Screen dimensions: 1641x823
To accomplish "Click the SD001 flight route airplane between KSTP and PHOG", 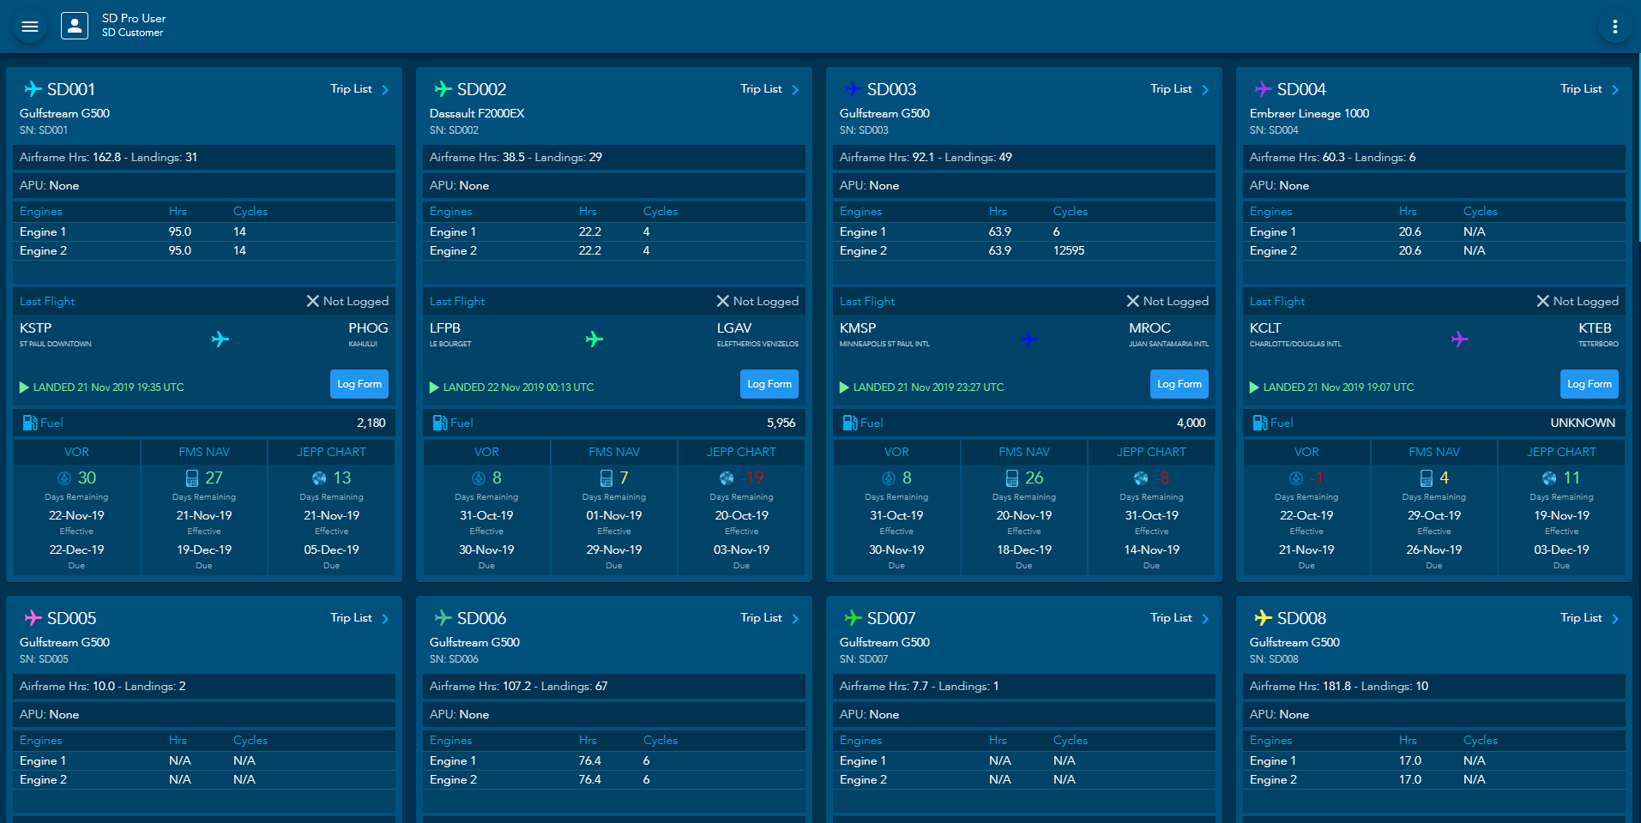I will pyautogui.click(x=220, y=339).
